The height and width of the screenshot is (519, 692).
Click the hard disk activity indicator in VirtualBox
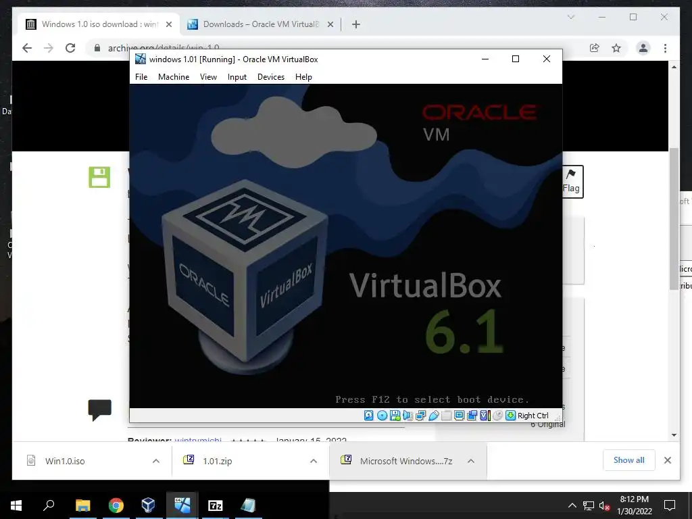pos(368,416)
